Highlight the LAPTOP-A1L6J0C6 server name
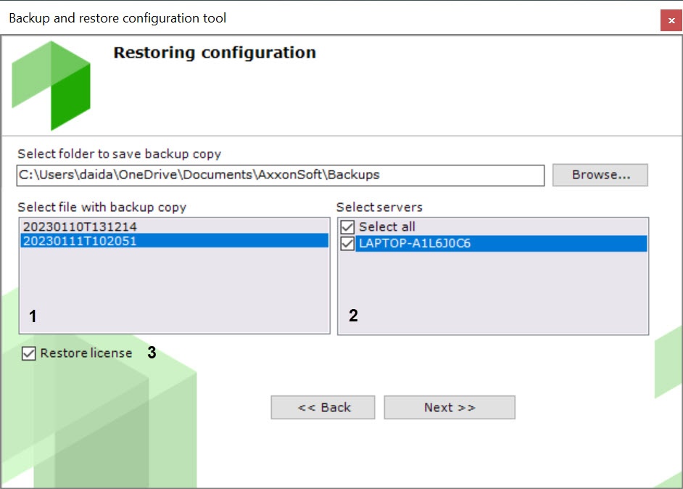 click(415, 244)
